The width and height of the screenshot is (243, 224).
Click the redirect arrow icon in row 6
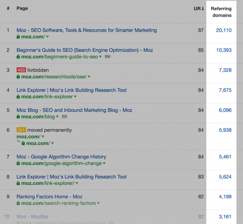(x=19, y=141)
